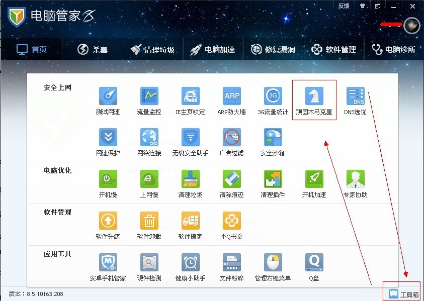Click the 反馈 feedback link
424x301 pixels.
tap(344, 6)
